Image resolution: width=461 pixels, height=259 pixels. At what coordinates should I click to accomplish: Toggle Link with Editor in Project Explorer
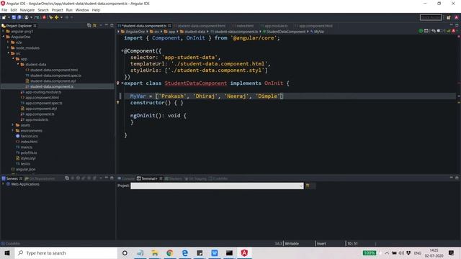click(94, 26)
